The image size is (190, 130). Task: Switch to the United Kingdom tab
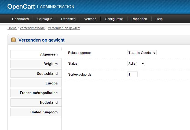[x=36, y=112]
